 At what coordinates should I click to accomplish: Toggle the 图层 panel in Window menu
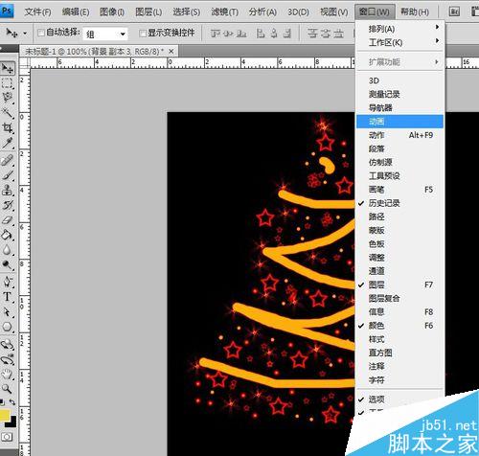click(x=399, y=285)
